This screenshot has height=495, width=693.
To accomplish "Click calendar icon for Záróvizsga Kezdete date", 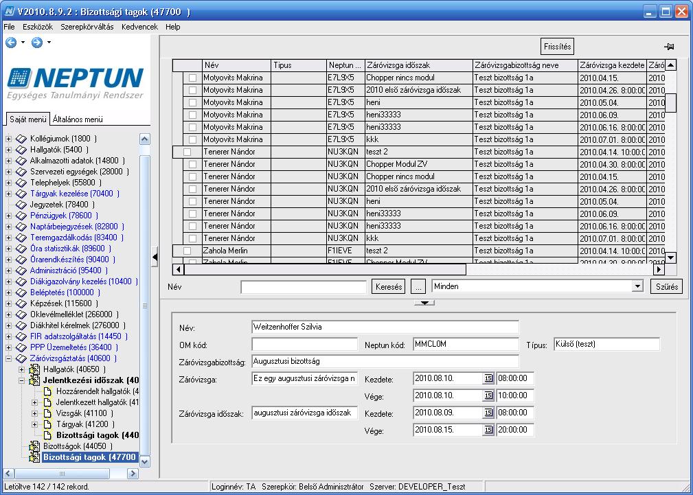I will point(488,379).
